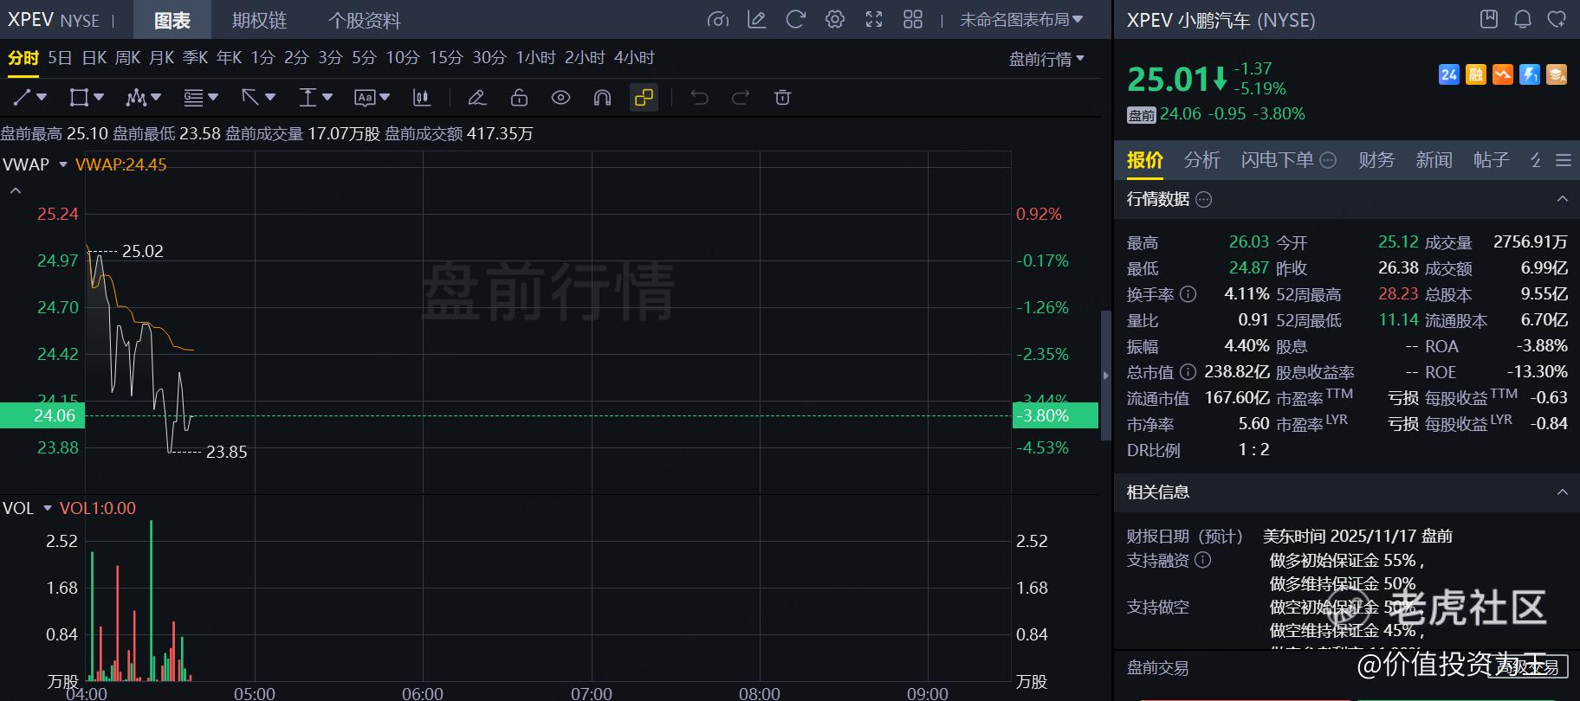Activate the magnet snap tool

[602, 98]
